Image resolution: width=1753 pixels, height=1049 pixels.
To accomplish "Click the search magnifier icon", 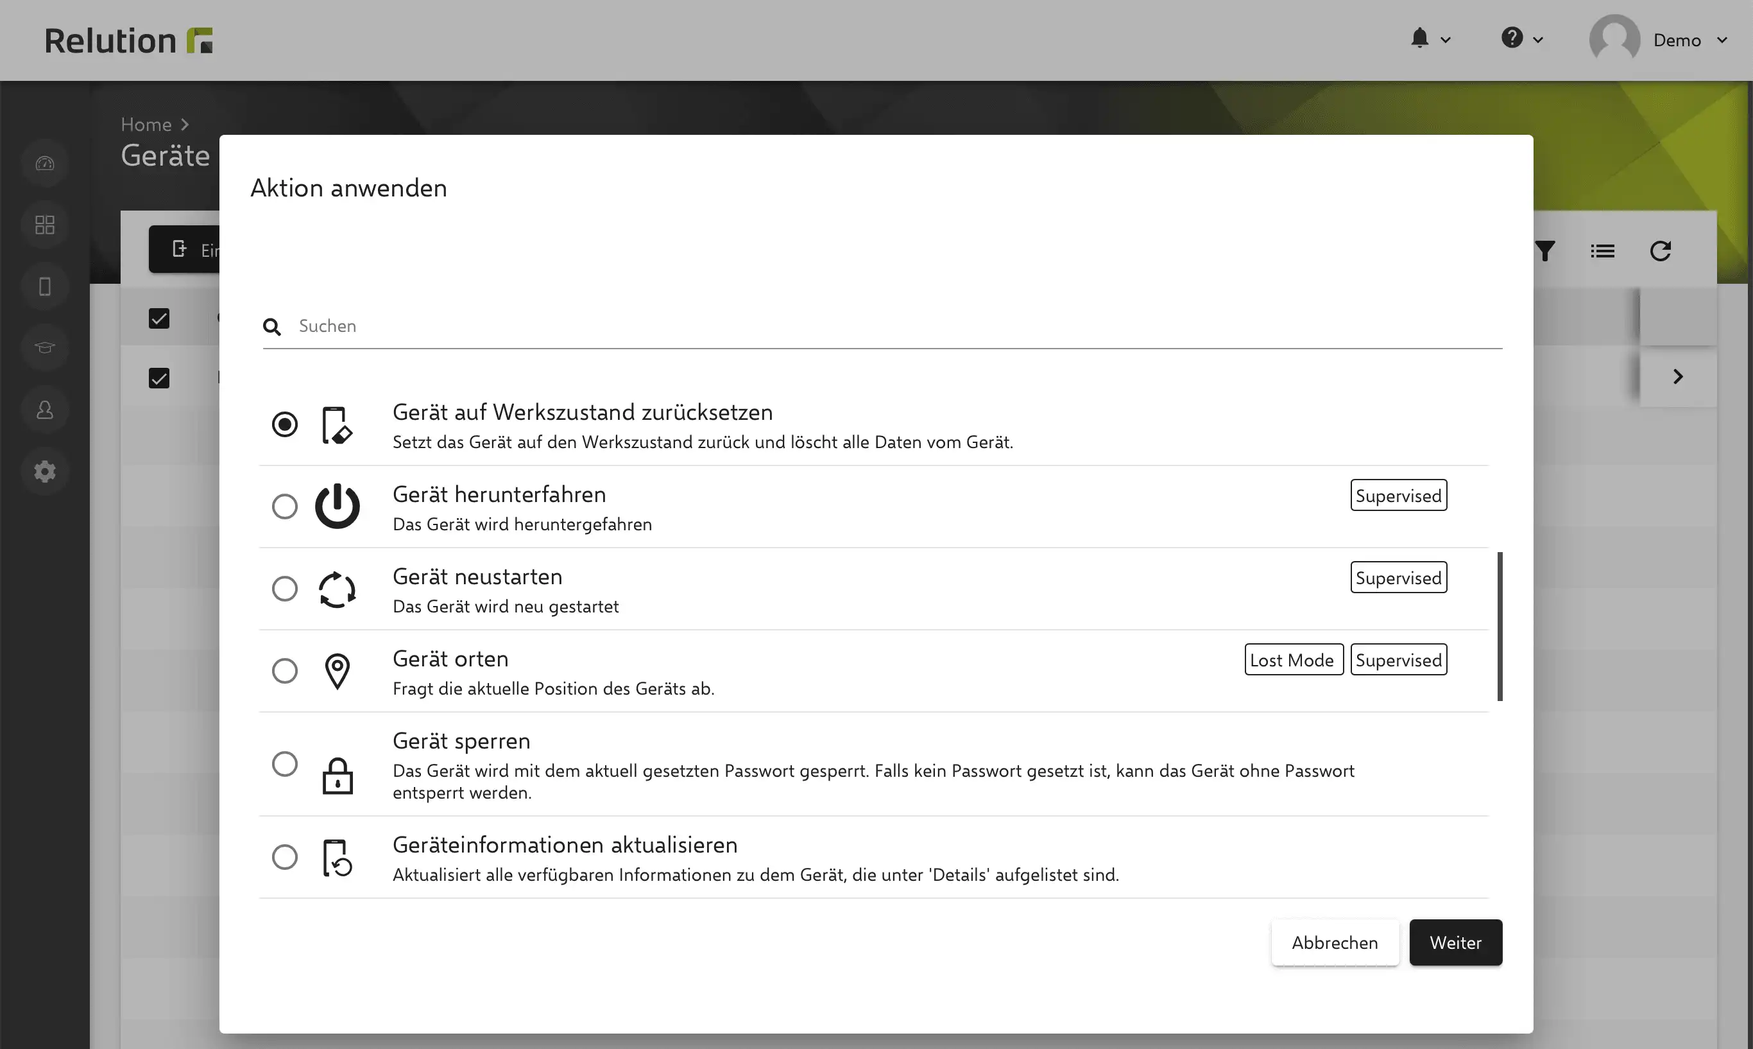I will [x=272, y=327].
